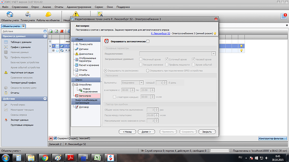Follow the Р. Люксембург 52 link

[160, 33]
